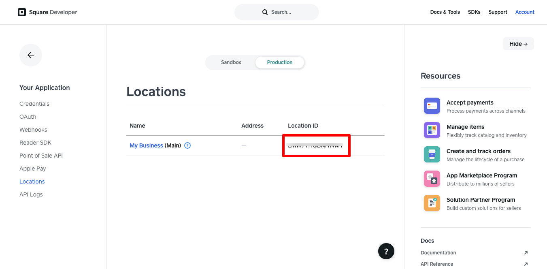Open the SDKs menu

point(474,12)
